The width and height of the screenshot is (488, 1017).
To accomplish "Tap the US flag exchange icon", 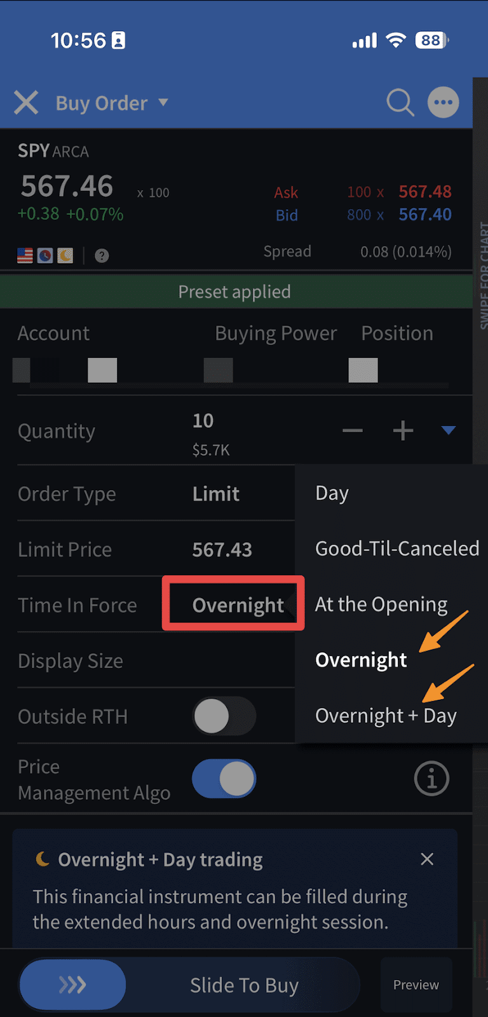I will pos(25,256).
